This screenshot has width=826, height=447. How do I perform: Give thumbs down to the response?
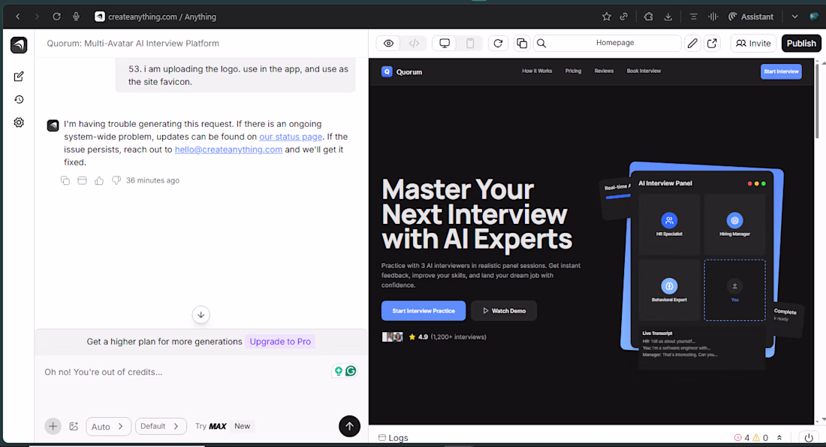[116, 180]
